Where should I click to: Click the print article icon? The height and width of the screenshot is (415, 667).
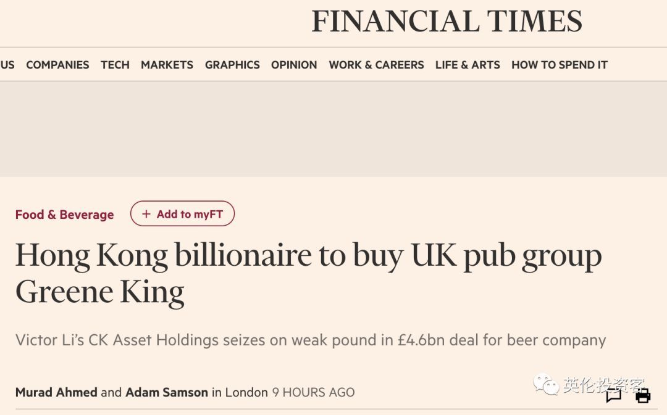(643, 396)
